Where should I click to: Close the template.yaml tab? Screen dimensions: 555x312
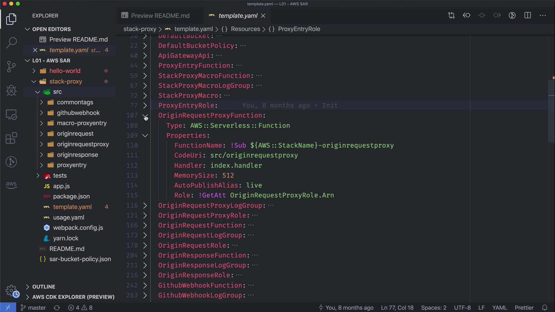[x=263, y=16]
